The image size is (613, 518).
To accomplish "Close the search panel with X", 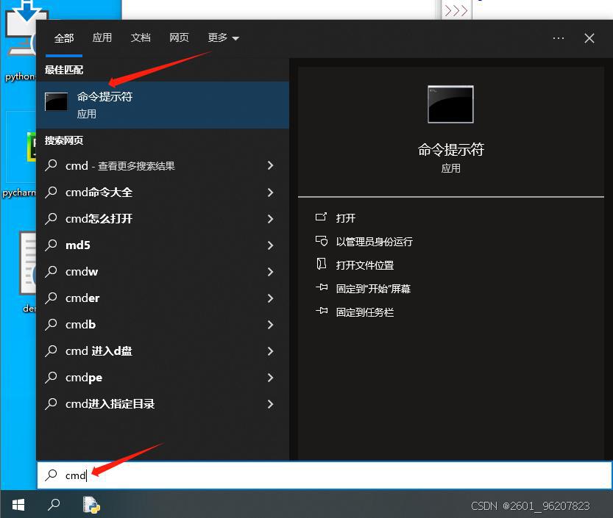I will pyautogui.click(x=589, y=38).
